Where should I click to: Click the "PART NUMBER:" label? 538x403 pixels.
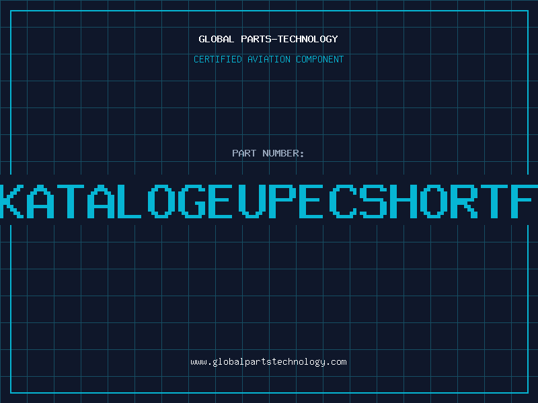[x=268, y=153]
